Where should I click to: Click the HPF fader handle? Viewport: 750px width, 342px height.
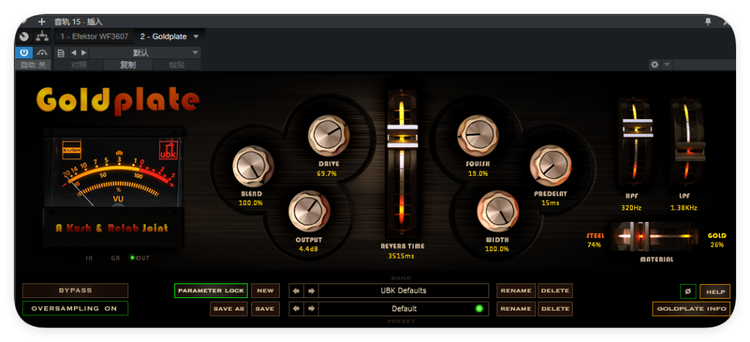[638, 128]
